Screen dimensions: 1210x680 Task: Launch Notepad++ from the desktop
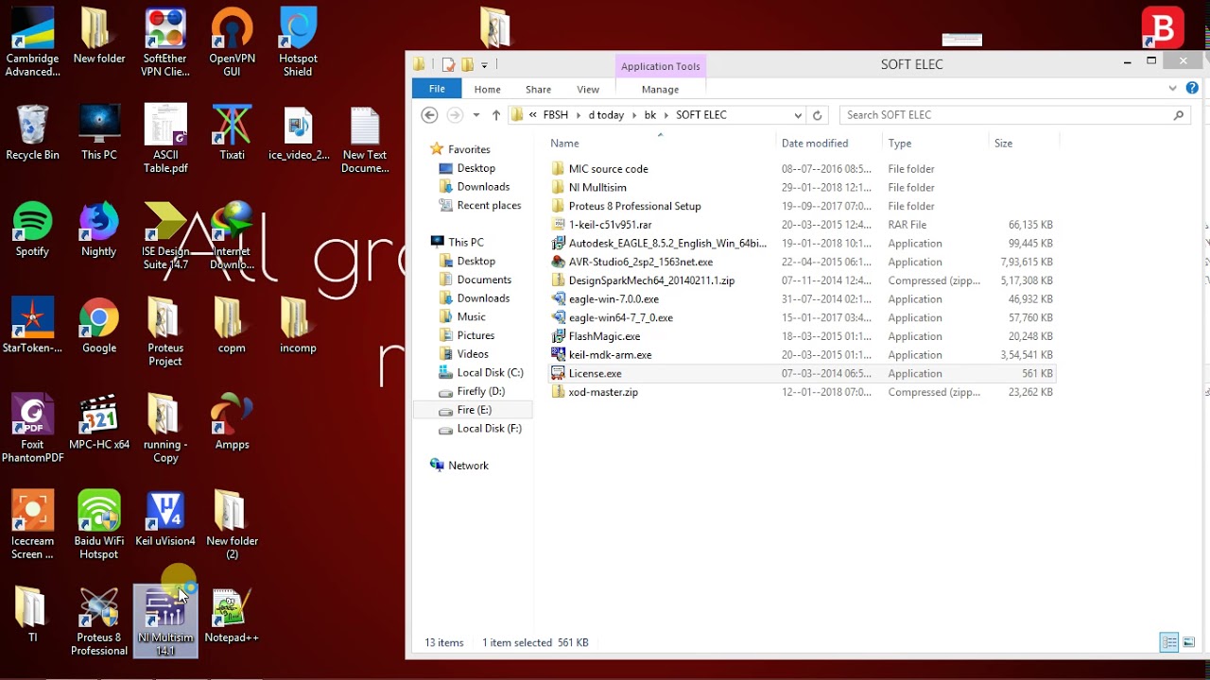(x=232, y=615)
